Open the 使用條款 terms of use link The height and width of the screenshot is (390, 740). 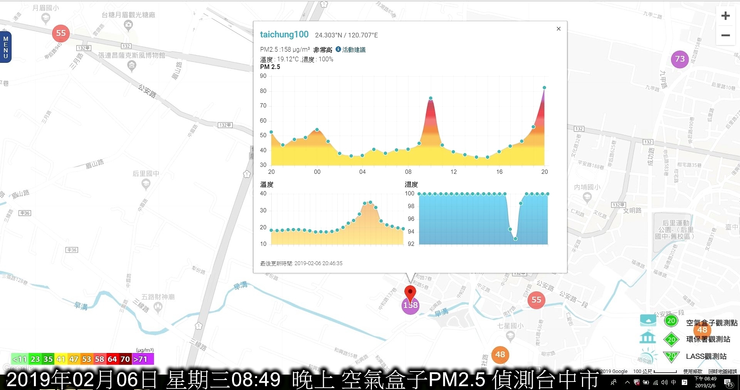coord(693,372)
